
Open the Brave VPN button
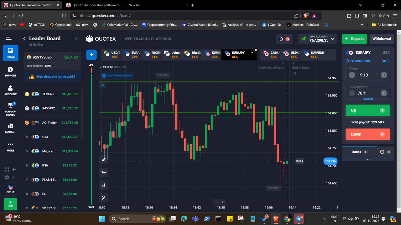(384, 16)
